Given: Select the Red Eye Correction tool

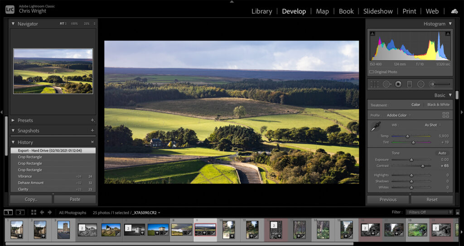Looking at the screenshot, I should (x=398, y=84).
